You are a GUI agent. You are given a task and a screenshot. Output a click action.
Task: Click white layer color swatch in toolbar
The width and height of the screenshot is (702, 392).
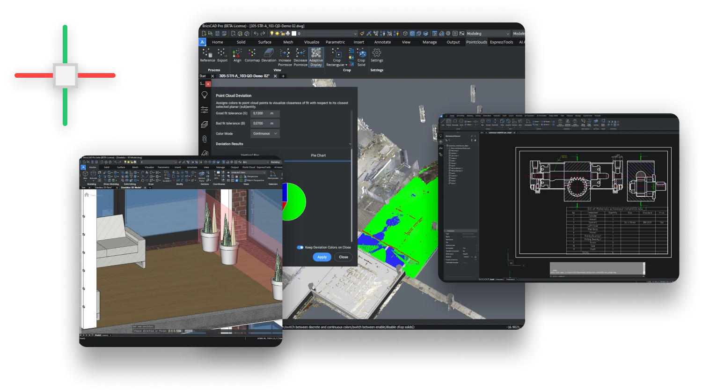coord(294,34)
